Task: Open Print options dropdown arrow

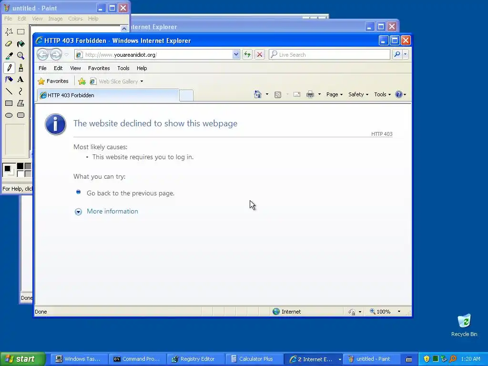Action: coord(319,94)
